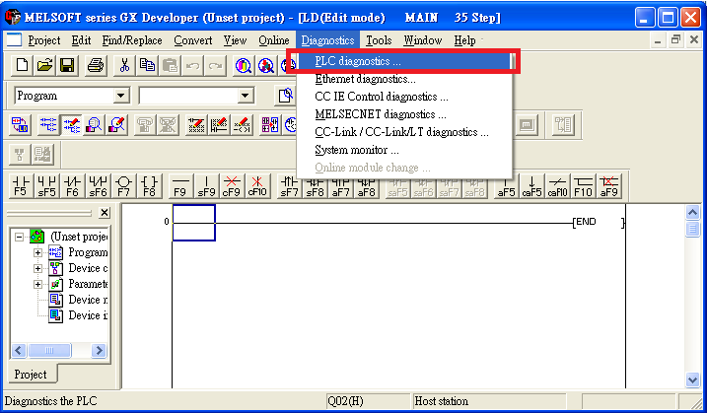This screenshot has width=707, height=413.
Task: Delete horizontal line cF9
Action: point(232,186)
